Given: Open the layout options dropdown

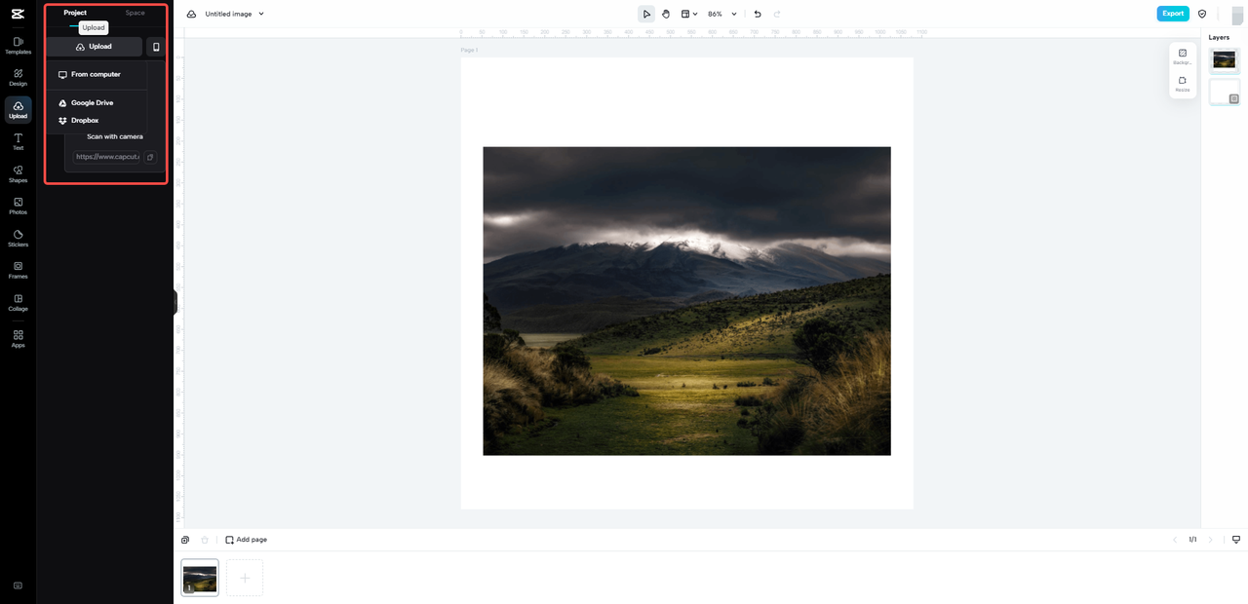Looking at the screenshot, I should (x=689, y=14).
